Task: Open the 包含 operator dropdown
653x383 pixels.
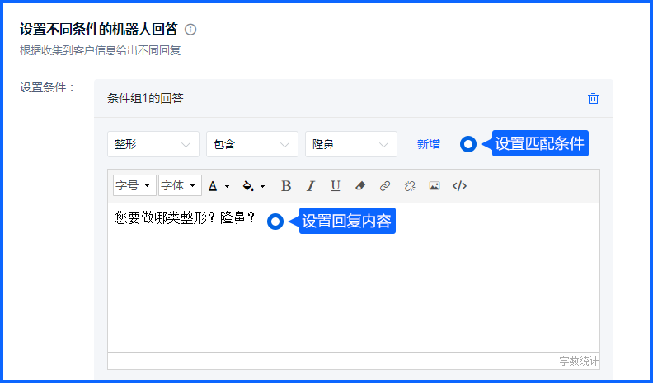Action: click(x=252, y=144)
